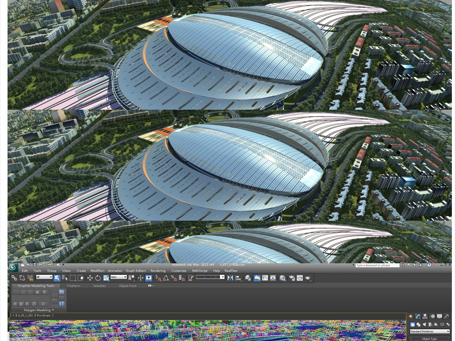Open the Modify command panel tab
Screen dimensions: 455x341
418,316
